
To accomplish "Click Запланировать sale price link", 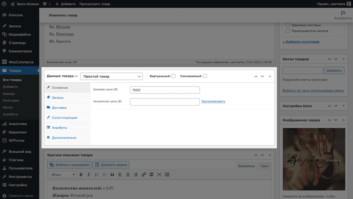I will click(x=213, y=101).
